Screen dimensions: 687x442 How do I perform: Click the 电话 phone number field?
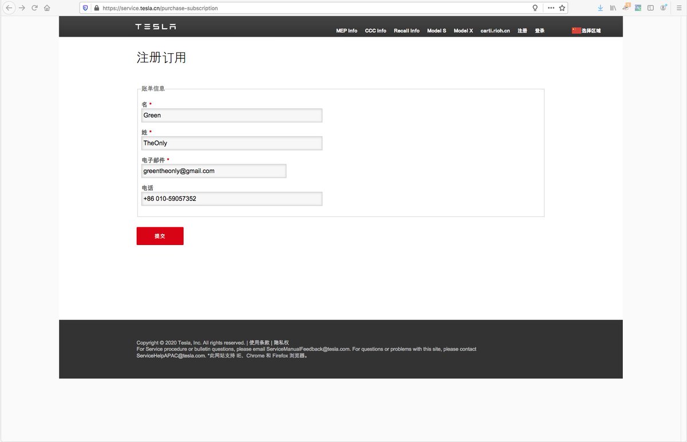[x=232, y=199]
